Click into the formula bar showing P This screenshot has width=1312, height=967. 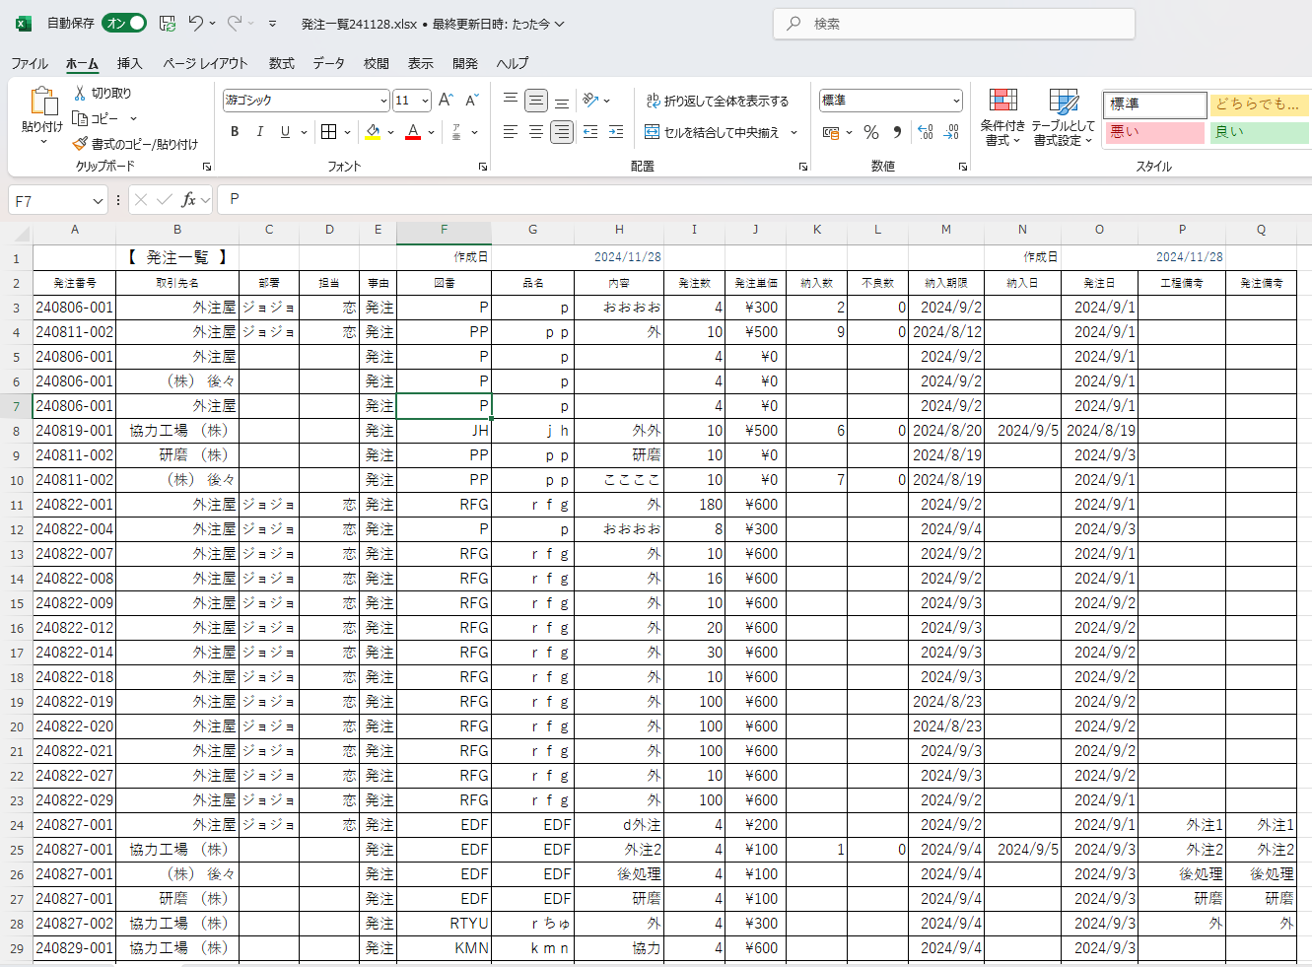[x=764, y=200]
